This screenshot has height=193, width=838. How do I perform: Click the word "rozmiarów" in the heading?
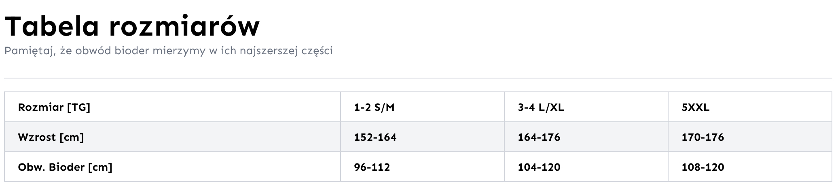pyautogui.click(x=184, y=26)
